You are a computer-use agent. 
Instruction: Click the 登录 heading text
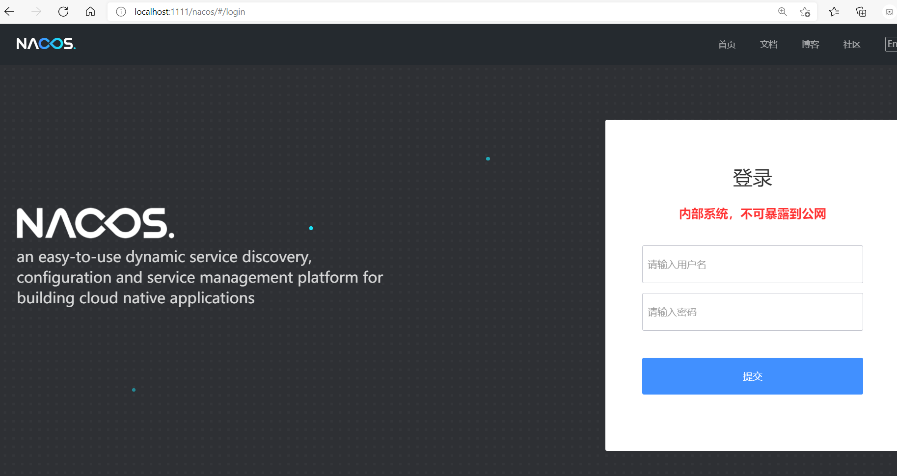(752, 178)
